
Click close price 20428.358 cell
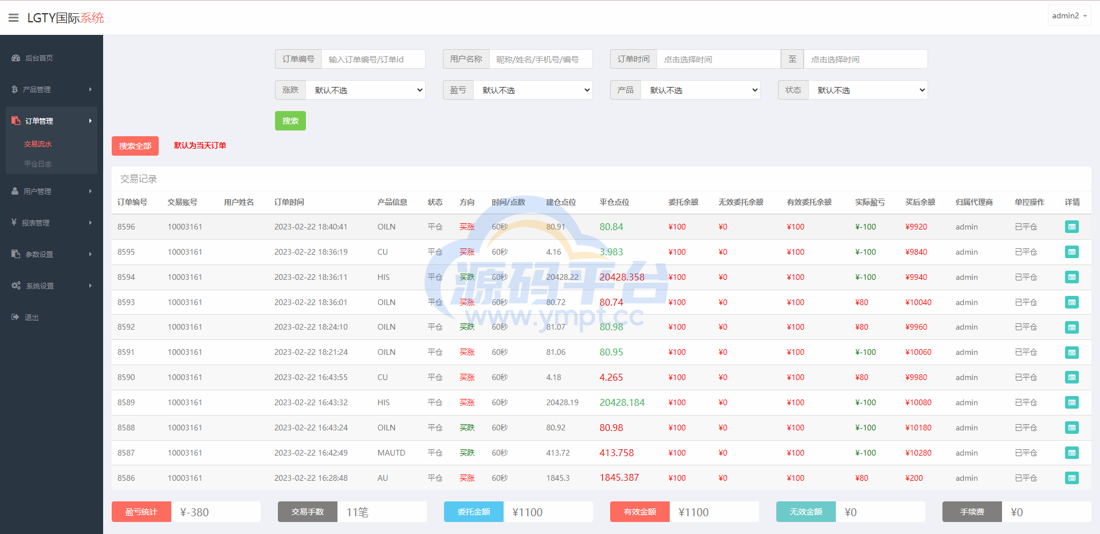point(622,277)
